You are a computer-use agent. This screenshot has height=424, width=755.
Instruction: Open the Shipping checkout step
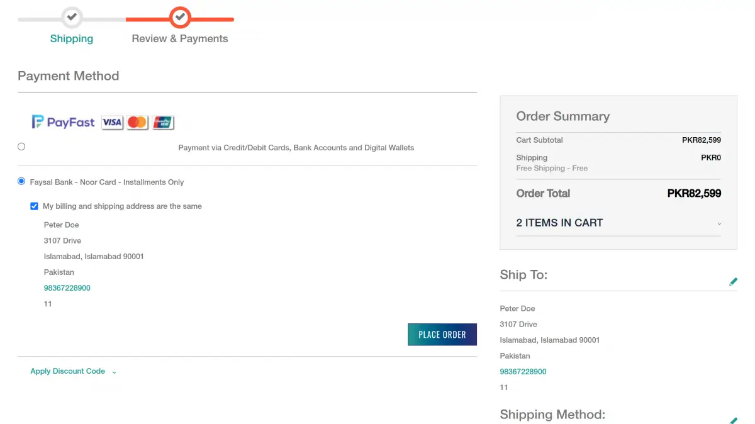(x=71, y=38)
